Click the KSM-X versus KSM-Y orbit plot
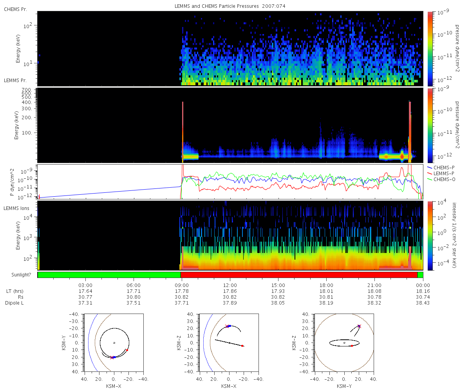Image resolution: width=470 pixels, height=391 pixels. pos(114,343)
